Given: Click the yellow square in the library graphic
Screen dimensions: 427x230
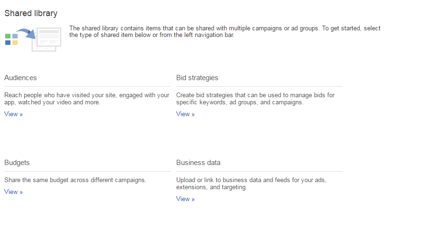Looking at the screenshot, I should coord(15,43).
